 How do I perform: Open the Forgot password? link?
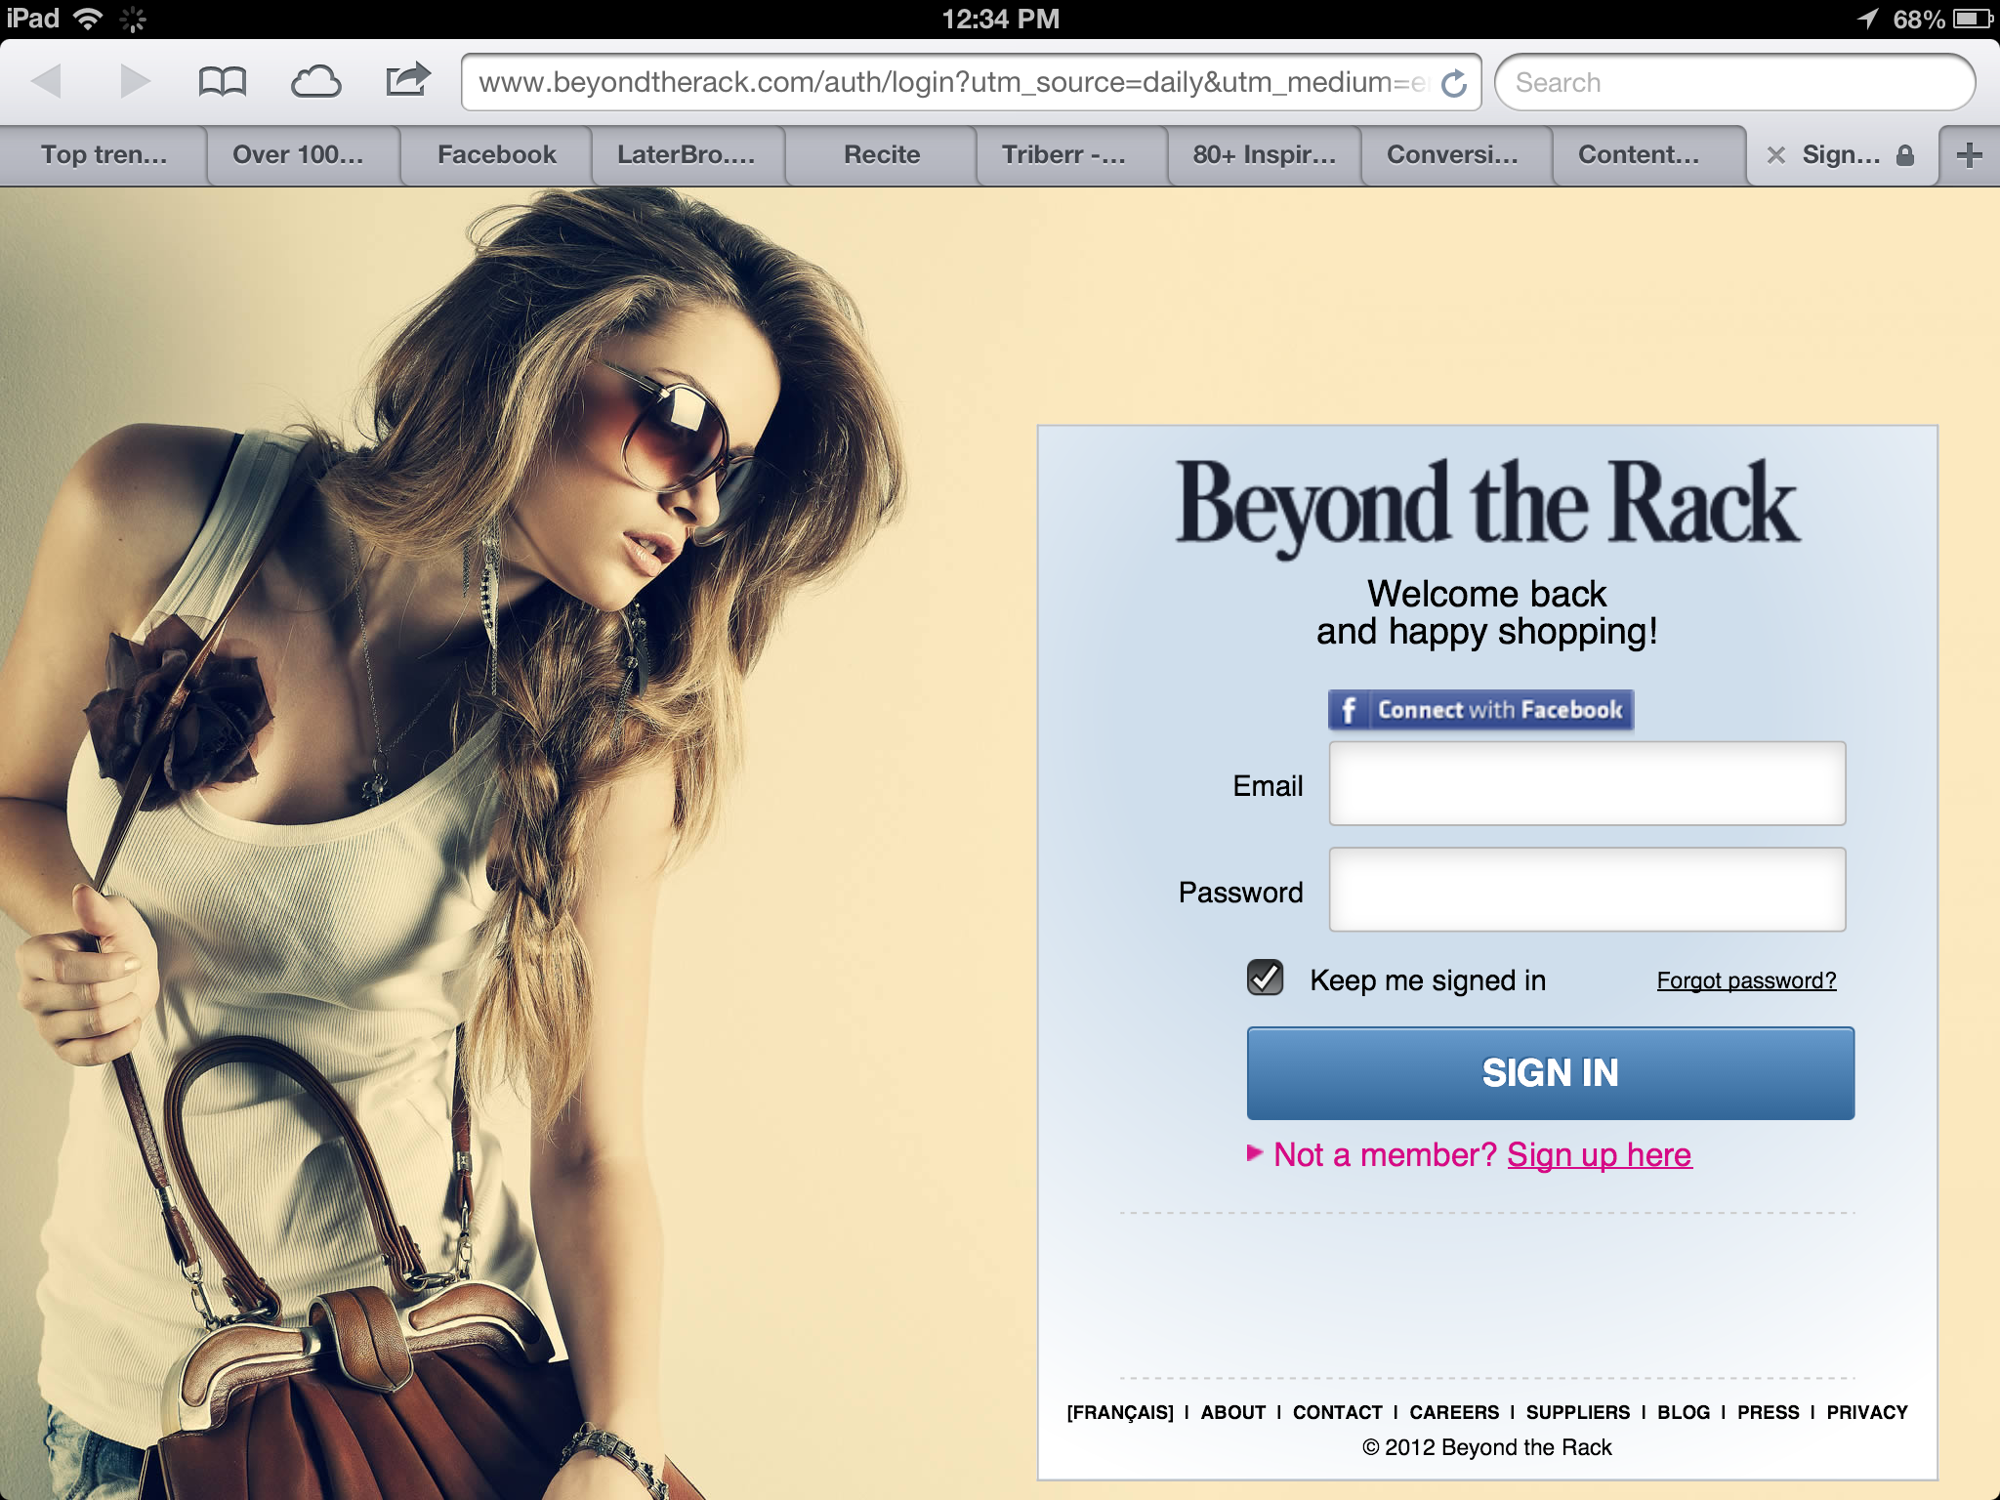click(x=1746, y=980)
